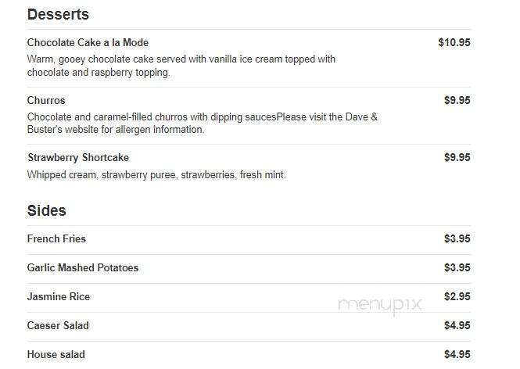The height and width of the screenshot is (369, 520).
Task: Choose the Jasmine Rice side
Action: coord(59,296)
